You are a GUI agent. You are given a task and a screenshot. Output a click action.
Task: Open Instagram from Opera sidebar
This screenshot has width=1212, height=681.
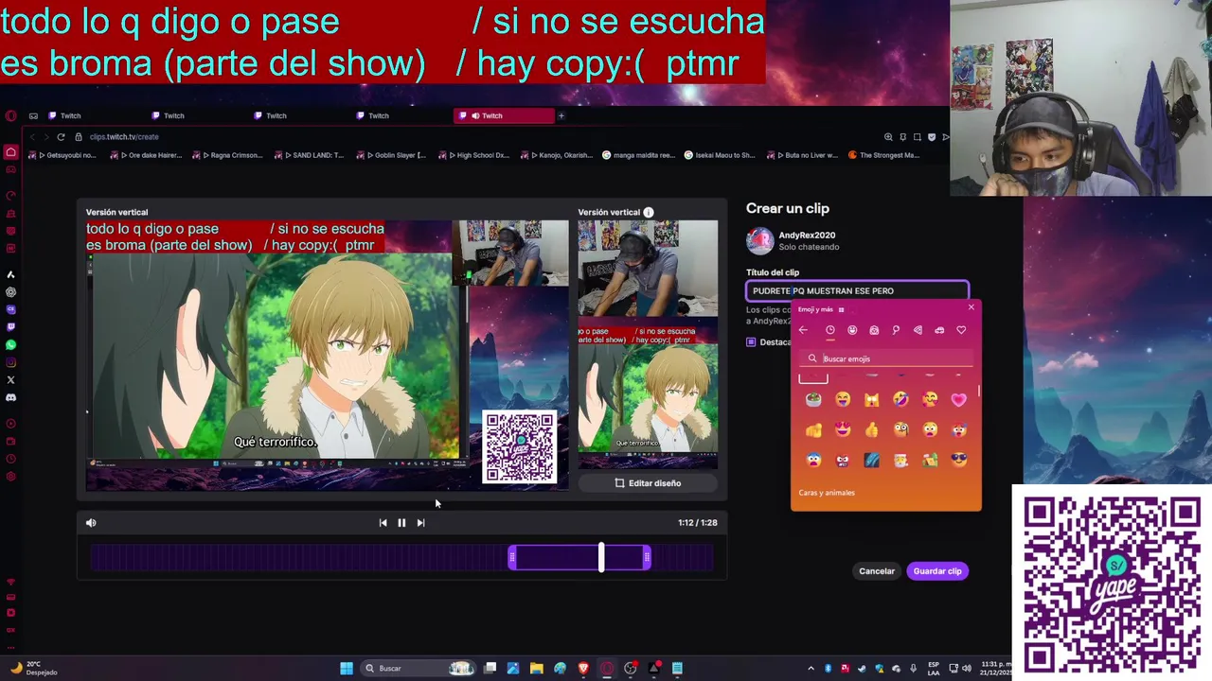click(10, 362)
